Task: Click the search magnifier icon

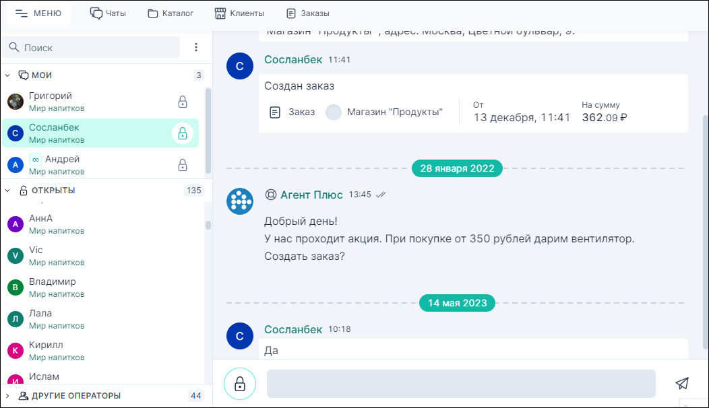Action: pos(15,47)
